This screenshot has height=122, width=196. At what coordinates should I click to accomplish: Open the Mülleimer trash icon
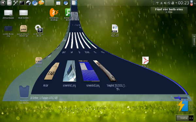(x=24, y=94)
